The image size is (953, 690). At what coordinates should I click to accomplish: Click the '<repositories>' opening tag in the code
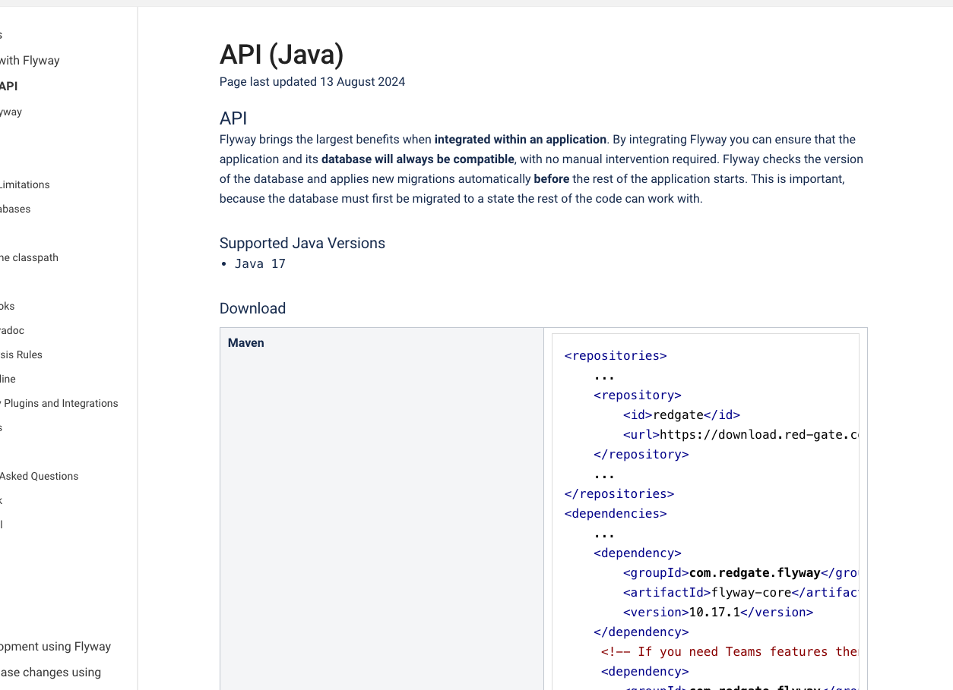(616, 356)
